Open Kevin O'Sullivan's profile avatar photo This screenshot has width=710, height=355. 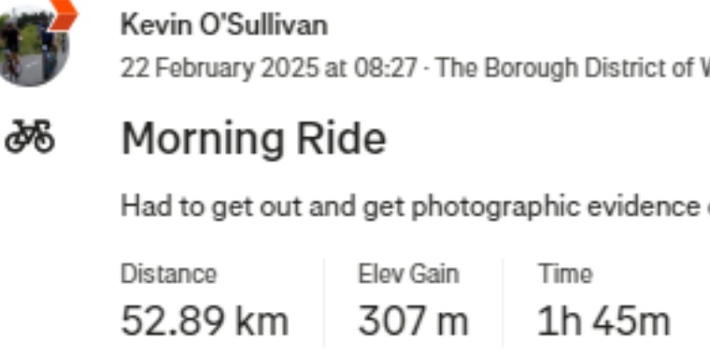[x=32, y=47]
